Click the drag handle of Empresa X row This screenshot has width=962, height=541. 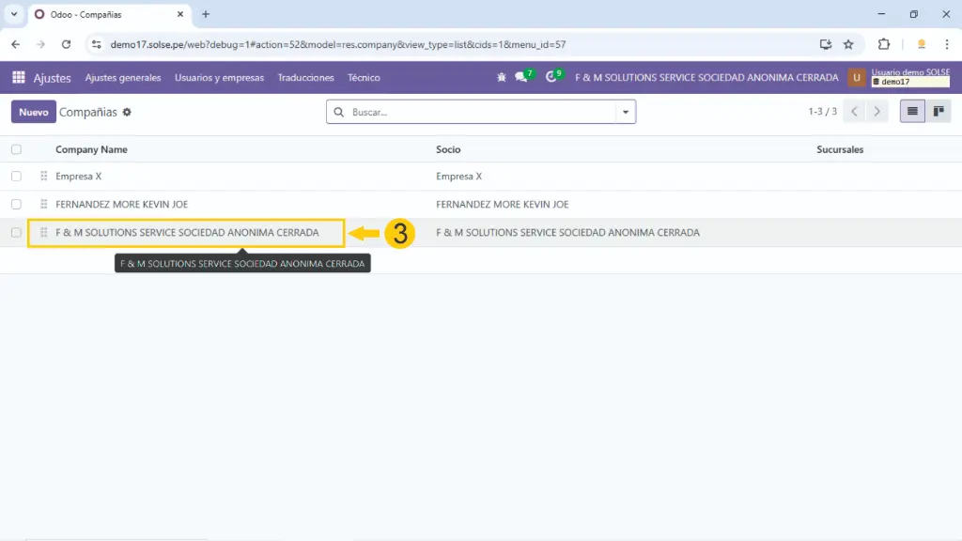click(x=43, y=177)
